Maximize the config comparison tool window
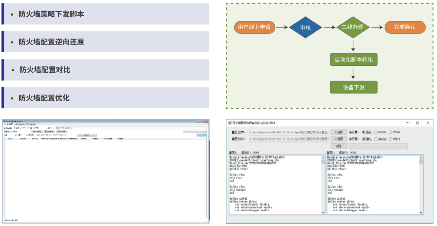 point(417,122)
